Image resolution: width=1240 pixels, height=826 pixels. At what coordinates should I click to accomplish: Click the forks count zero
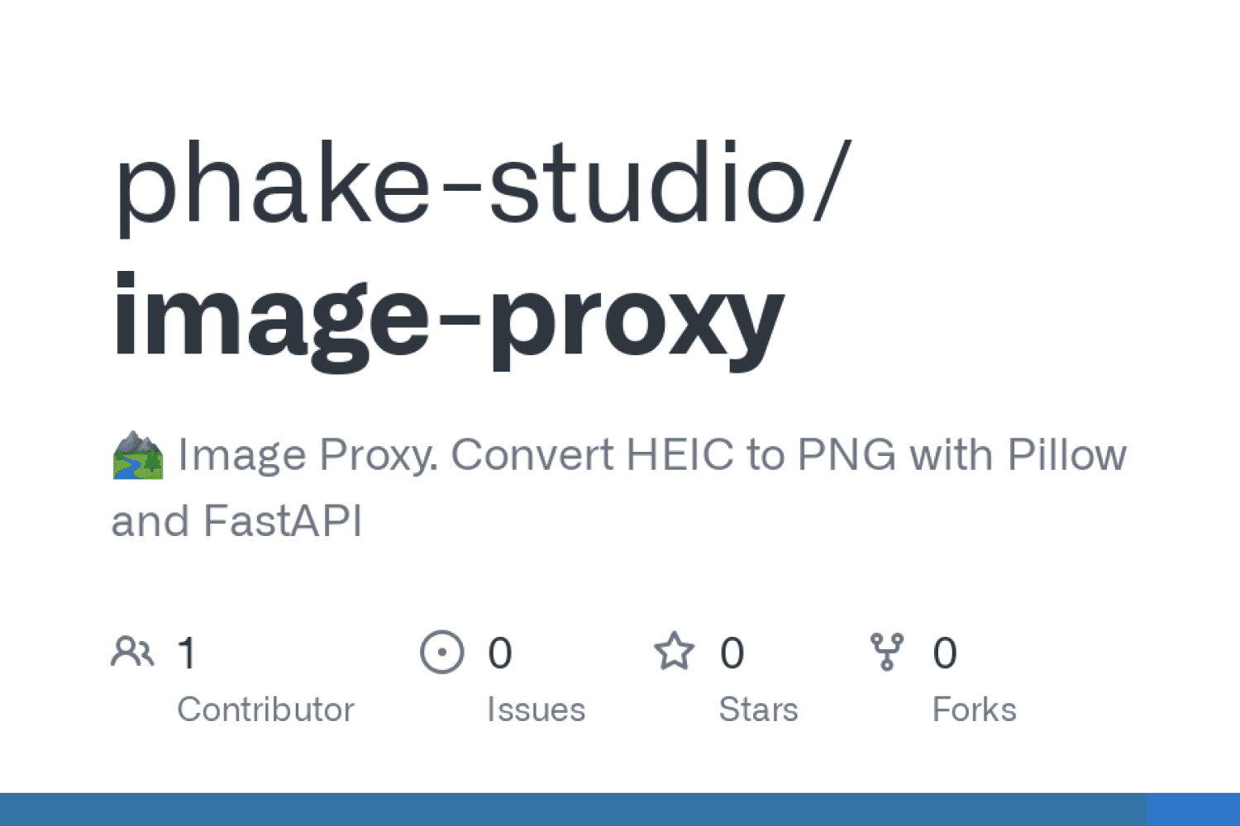(x=945, y=653)
